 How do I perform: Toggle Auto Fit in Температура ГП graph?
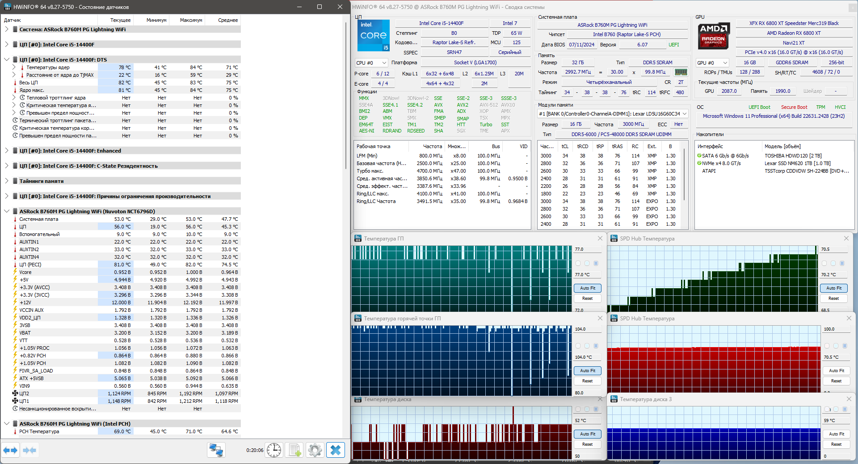(x=587, y=288)
